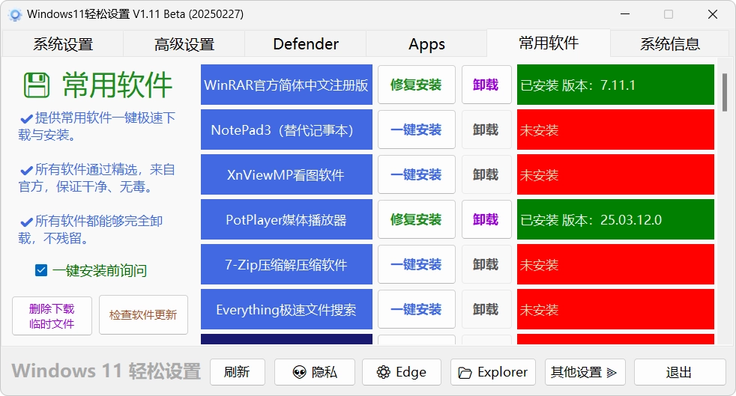736x396 pixels.
Task: Click 一键安装 for NotePad3
Action: pos(417,130)
